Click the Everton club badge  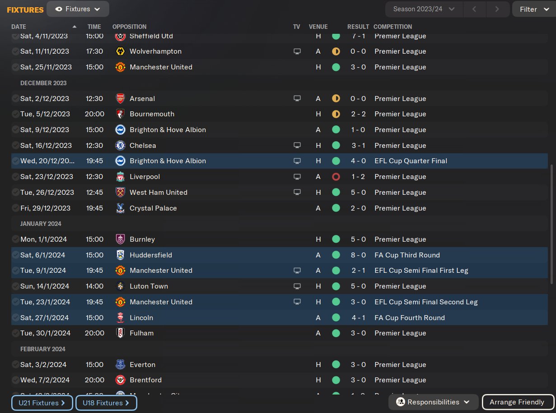120,365
